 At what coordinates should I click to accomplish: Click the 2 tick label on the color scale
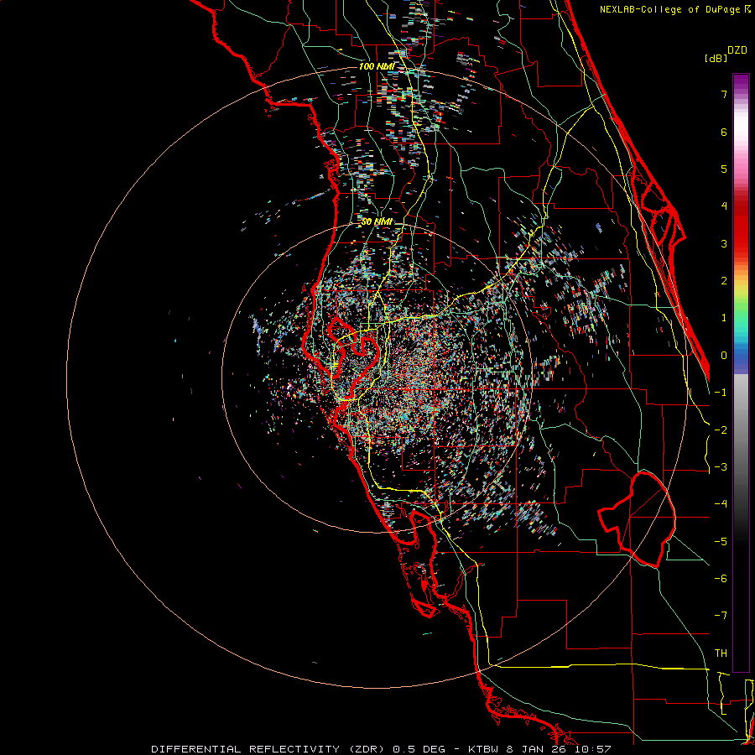tap(724, 281)
